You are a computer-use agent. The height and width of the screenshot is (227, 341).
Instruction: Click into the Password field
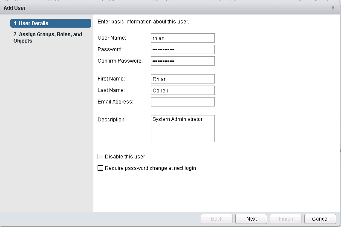click(x=183, y=49)
